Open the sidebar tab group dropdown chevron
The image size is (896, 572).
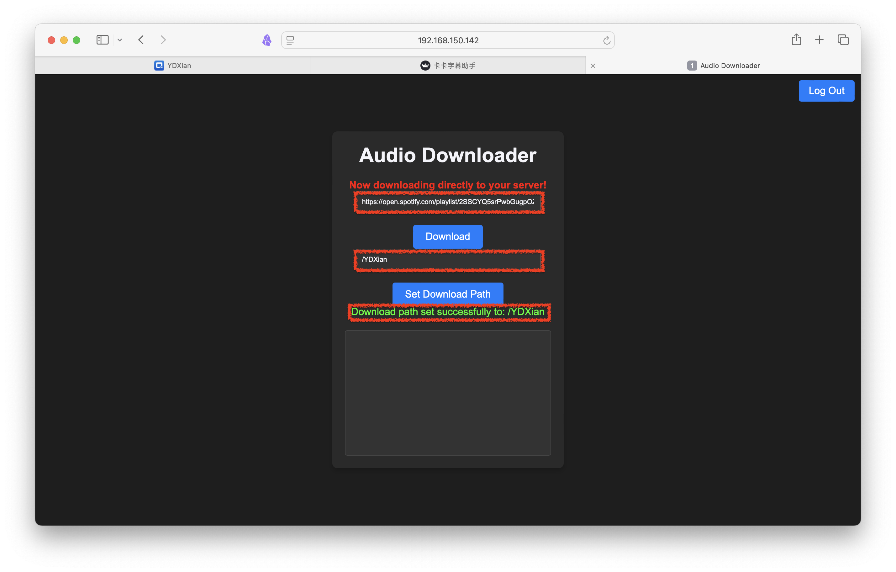pos(120,40)
